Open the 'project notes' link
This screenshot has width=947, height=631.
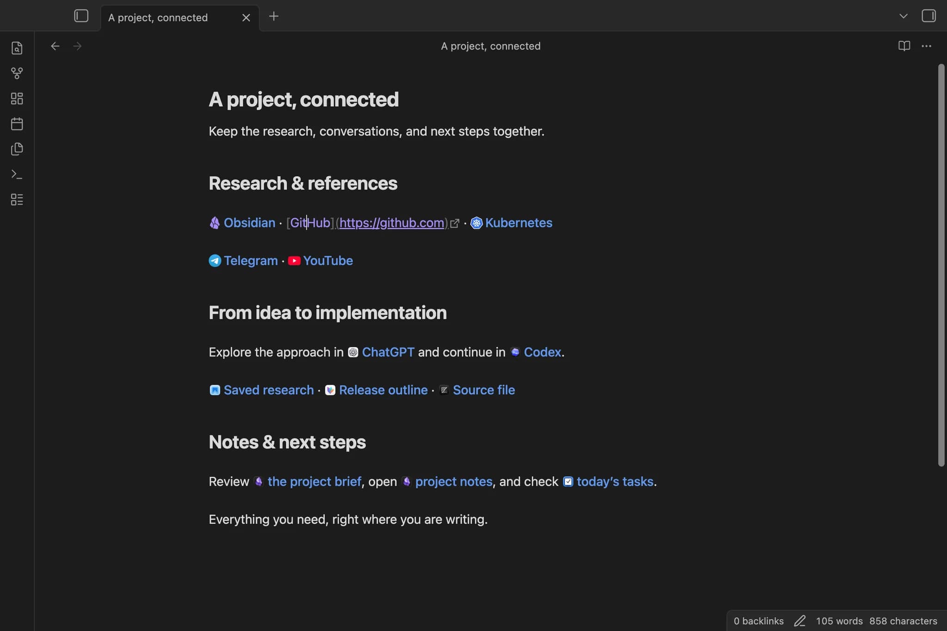click(x=454, y=482)
